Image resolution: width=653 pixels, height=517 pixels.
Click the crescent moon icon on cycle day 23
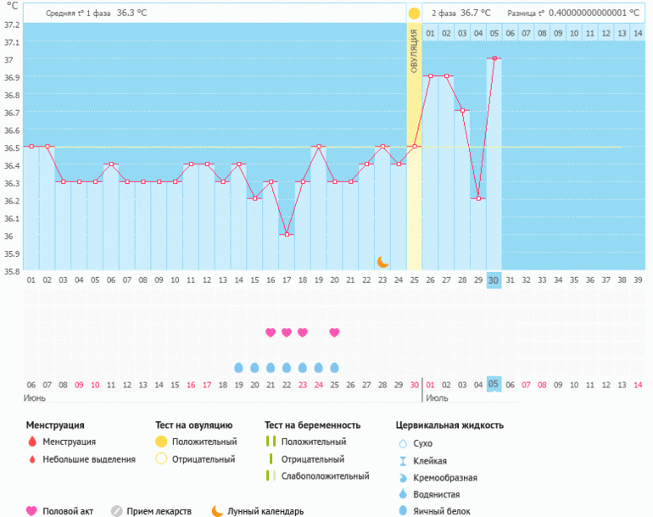pyautogui.click(x=382, y=262)
